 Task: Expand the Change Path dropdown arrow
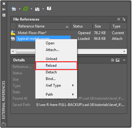click(x=43, y=9)
